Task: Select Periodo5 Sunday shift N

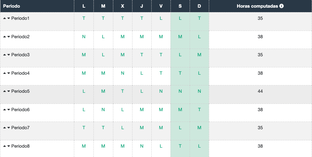Action: 199,91
